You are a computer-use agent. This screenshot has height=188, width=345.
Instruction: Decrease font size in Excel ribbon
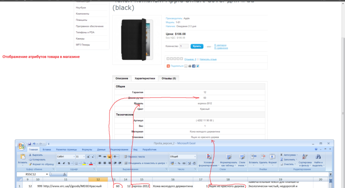[x=92, y=156]
